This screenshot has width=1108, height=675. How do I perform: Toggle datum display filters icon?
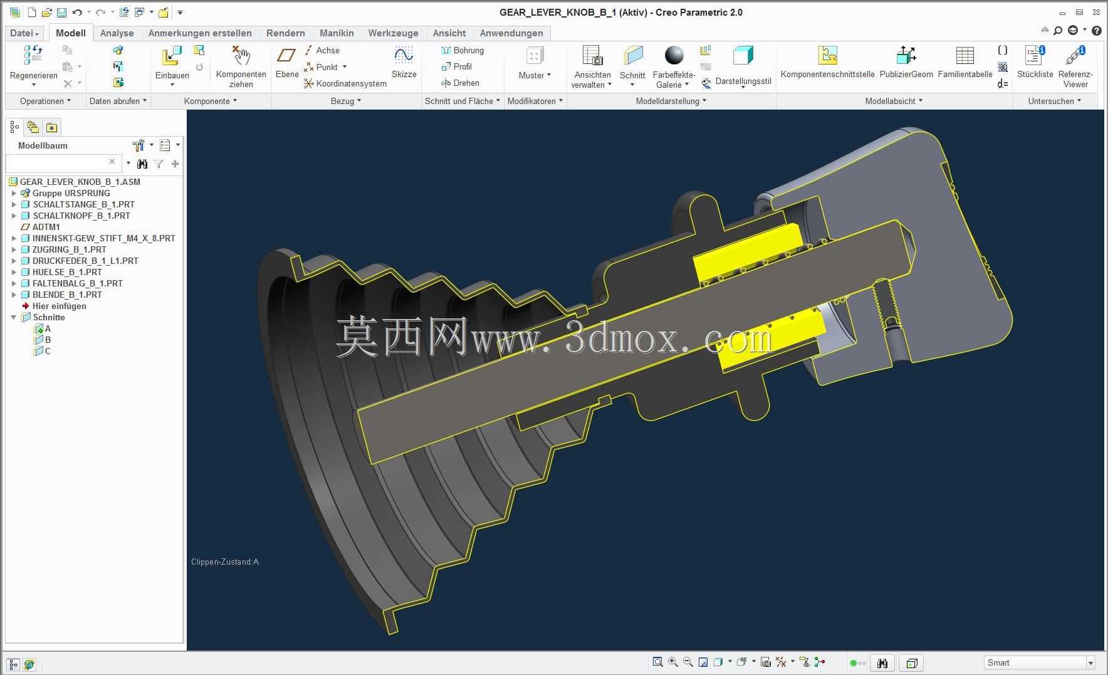pos(781,662)
